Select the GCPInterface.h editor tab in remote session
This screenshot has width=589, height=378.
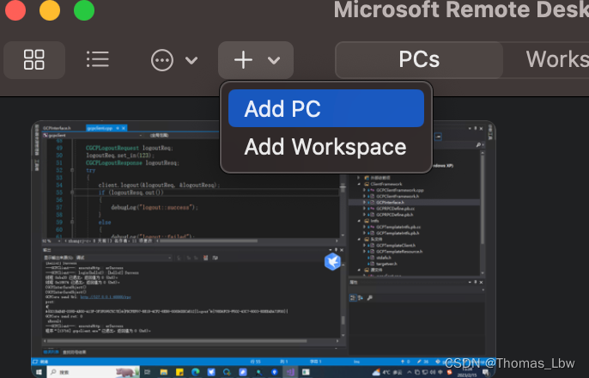click(57, 128)
